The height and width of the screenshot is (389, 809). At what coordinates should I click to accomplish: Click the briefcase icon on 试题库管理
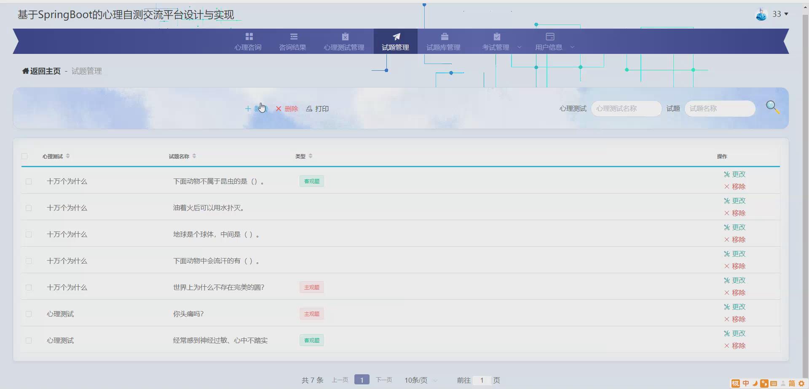coord(443,36)
